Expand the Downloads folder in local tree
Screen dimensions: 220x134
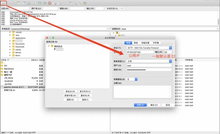click(10, 47)
